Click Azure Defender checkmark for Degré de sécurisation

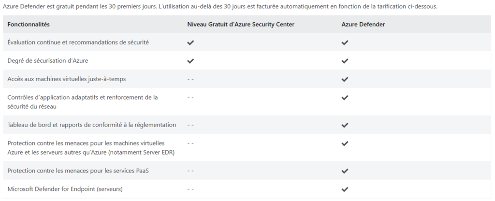click(345, 61)
